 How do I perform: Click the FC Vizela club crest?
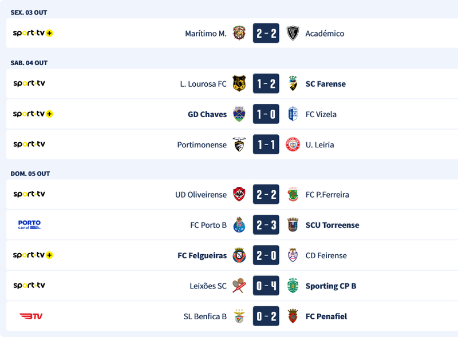[293, 114]
